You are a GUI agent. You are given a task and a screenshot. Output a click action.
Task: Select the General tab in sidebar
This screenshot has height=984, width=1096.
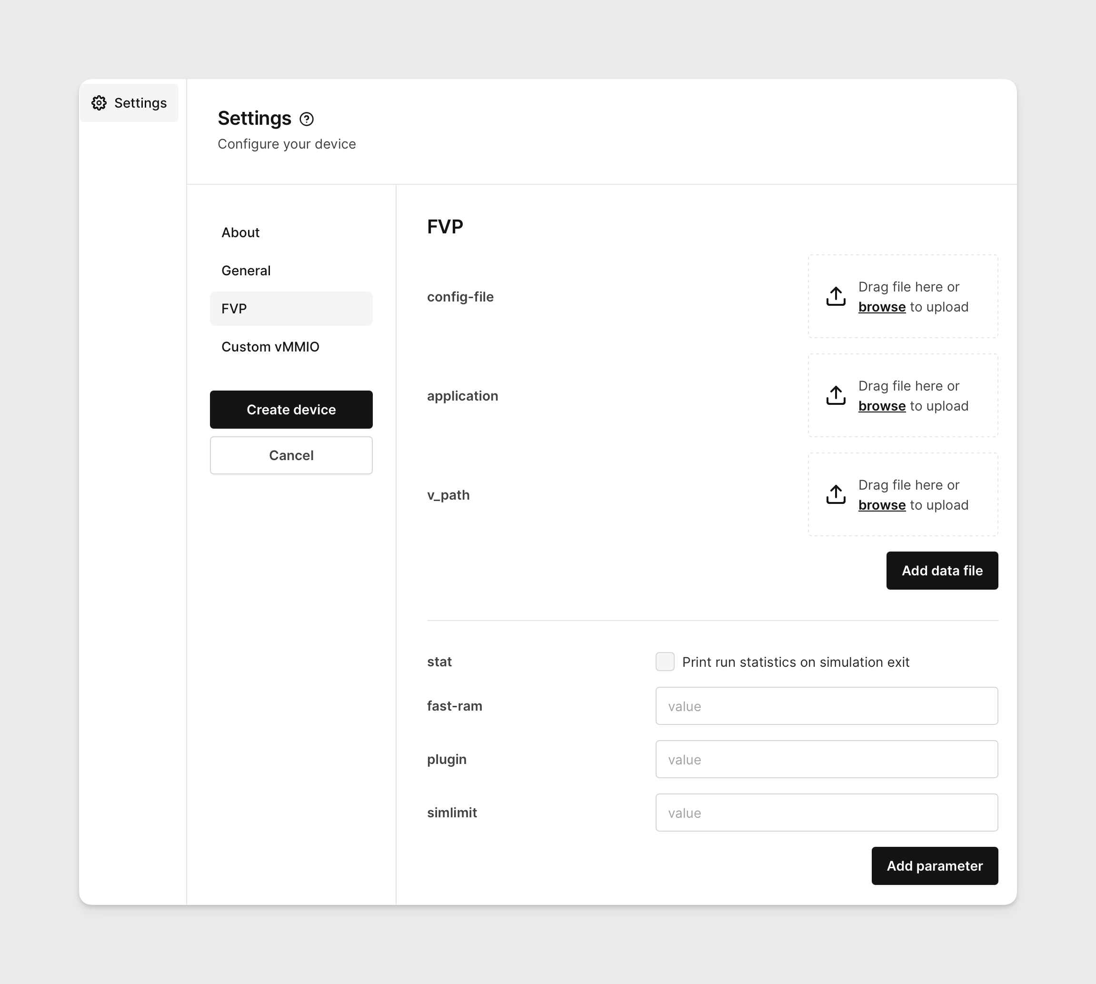click(246, 270)
